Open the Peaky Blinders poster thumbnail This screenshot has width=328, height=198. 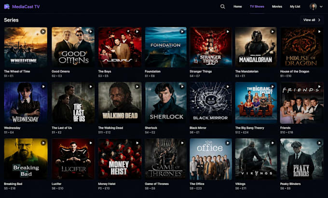(x=301, y=159)
